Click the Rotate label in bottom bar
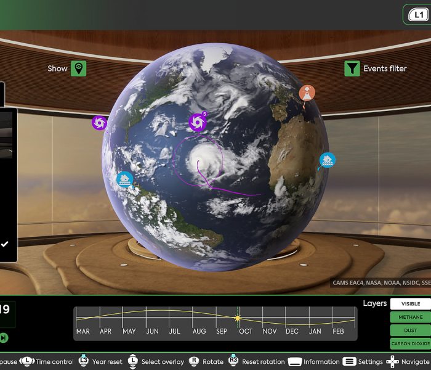Screen dimensions: 431x370 pyautogui.click(x=213, y=362)
